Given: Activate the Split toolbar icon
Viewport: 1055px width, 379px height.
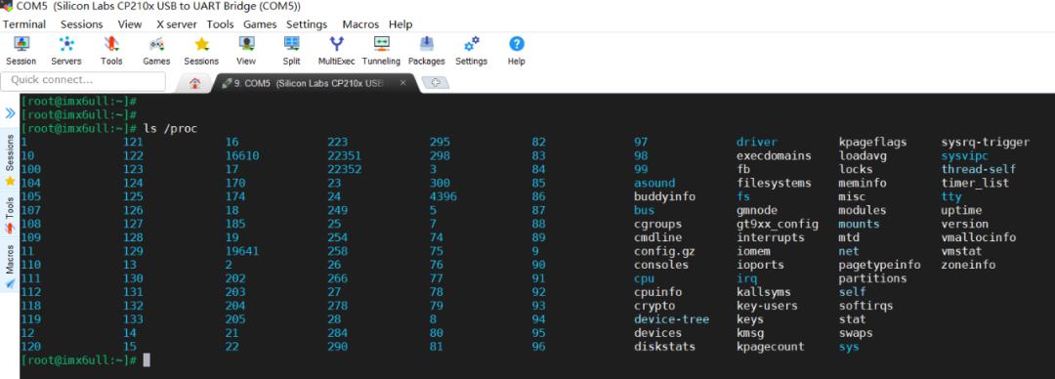Looking at the screenshot, I should (x=291, y=51).
